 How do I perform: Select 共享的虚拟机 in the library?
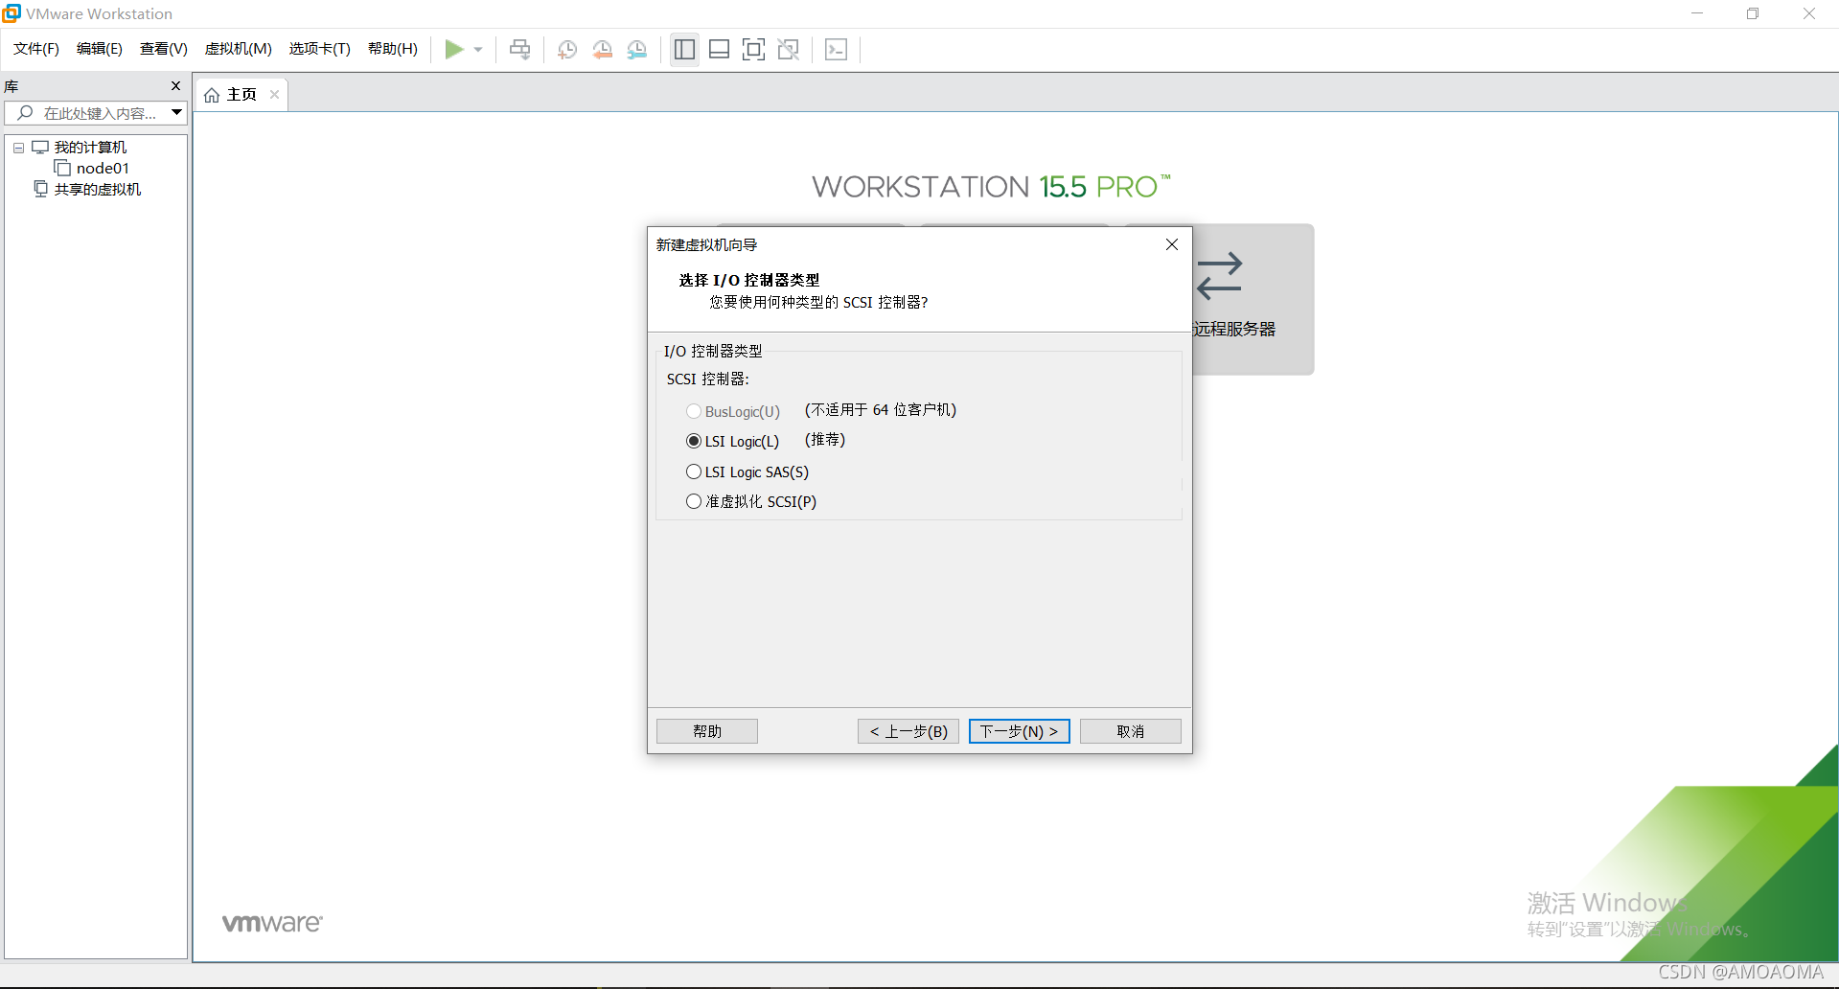click(98, 190)
